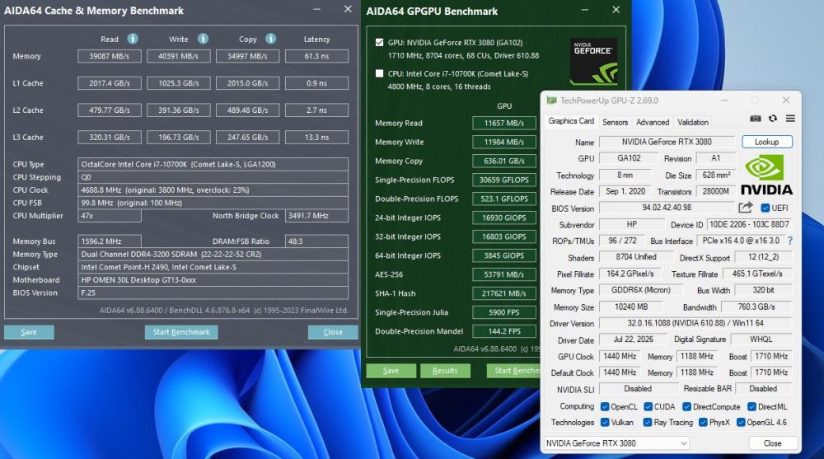Viewport: 824px width, 459px height.
Task: Start Benchmark in Cache & Memory window
Action: point(181,332)
